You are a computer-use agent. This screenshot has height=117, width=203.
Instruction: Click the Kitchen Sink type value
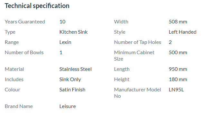pos(74,32)
